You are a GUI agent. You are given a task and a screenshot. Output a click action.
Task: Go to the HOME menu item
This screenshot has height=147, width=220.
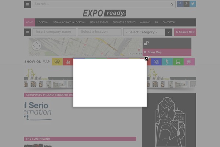point(29,22)
